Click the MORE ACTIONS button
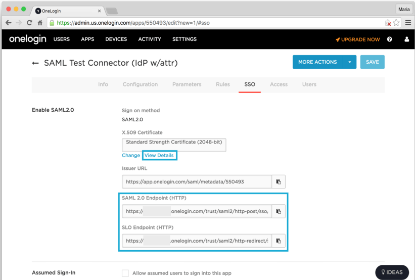The width and height of the screenshot is (415, 280). [317, 62]
